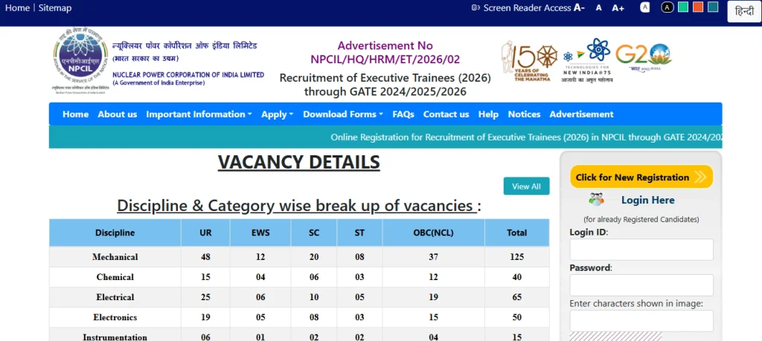Increase font size with A+ button
This screenshot has height=341, width=762.
tap(618, 7)
